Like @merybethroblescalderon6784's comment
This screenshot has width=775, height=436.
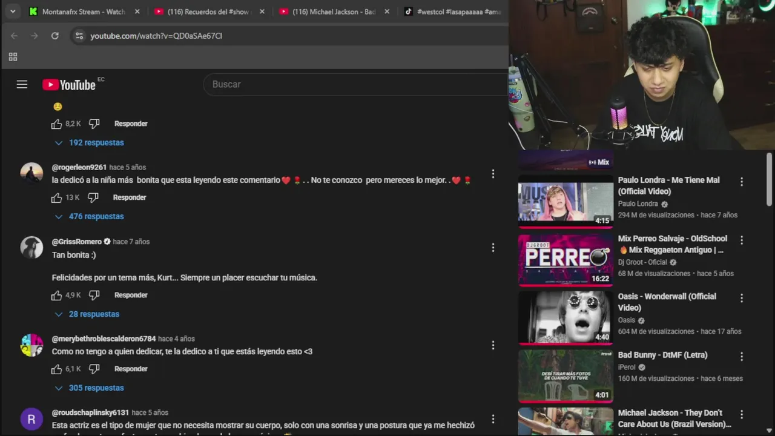[x=56, y=369]
